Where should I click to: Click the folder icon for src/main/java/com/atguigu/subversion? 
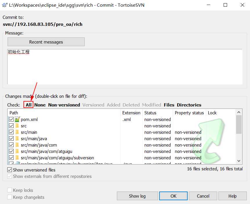pyautogui.click(x=17, y=158)
